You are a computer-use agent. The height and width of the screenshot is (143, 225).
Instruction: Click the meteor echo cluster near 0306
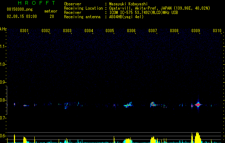pos(128,105)
